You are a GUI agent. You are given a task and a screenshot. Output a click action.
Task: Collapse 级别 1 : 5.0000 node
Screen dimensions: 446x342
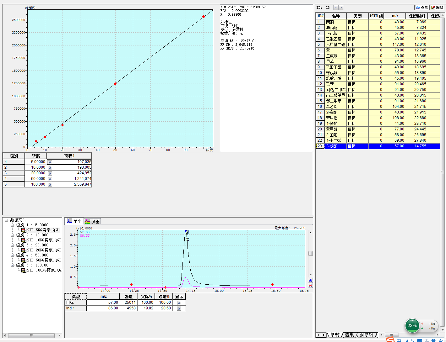tap(13, 225)
